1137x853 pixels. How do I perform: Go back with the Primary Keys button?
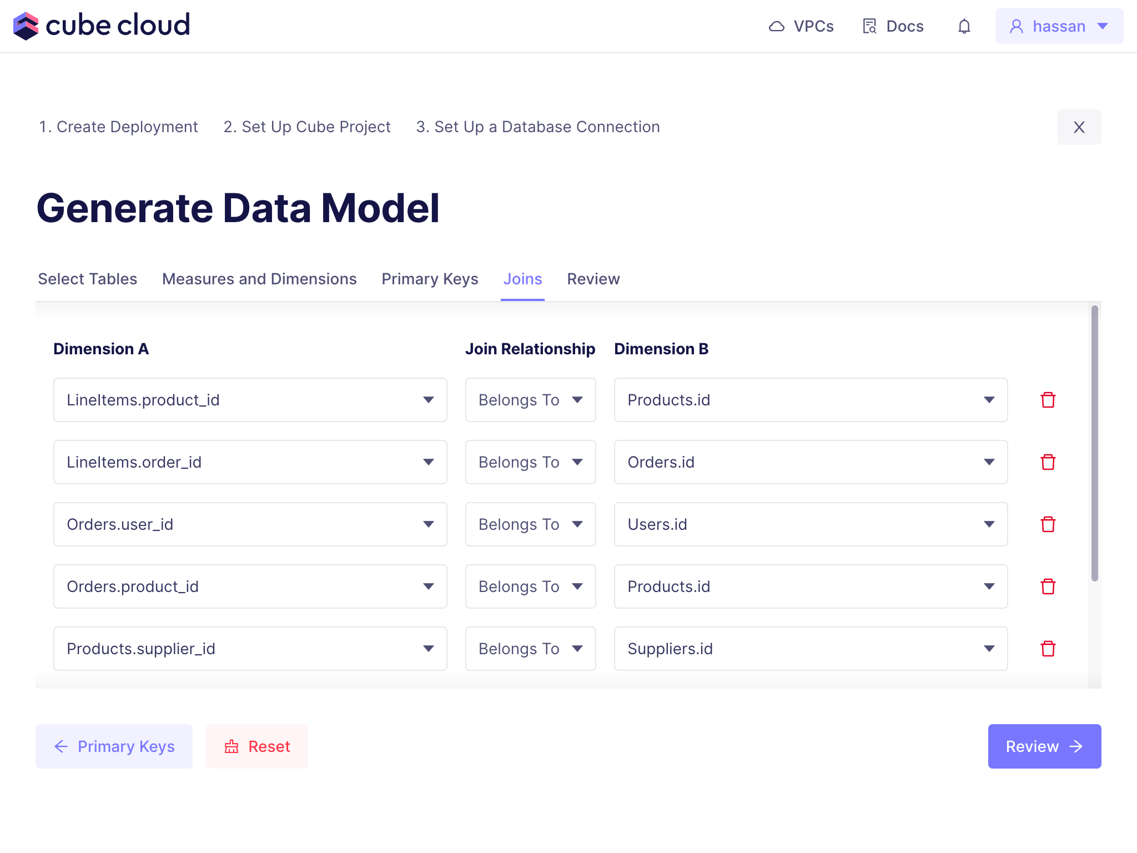114,746
